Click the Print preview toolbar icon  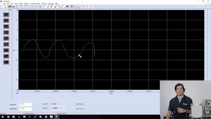[x=17, y=7]
